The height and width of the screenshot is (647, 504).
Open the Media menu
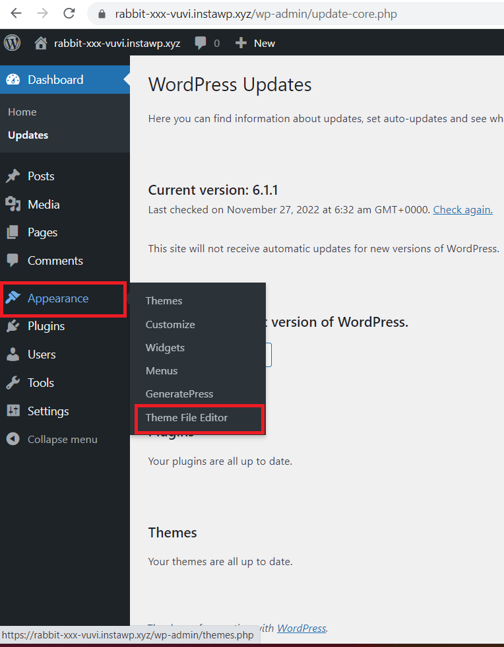click(44, 204)
